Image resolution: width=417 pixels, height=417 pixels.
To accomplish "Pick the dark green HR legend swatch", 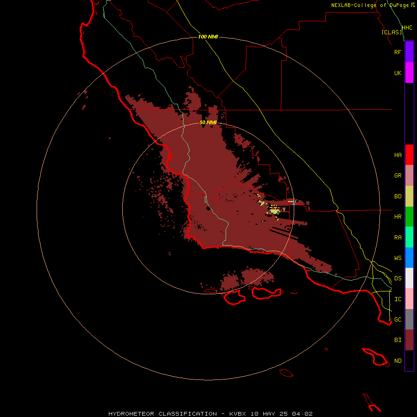I will (409, 217).
